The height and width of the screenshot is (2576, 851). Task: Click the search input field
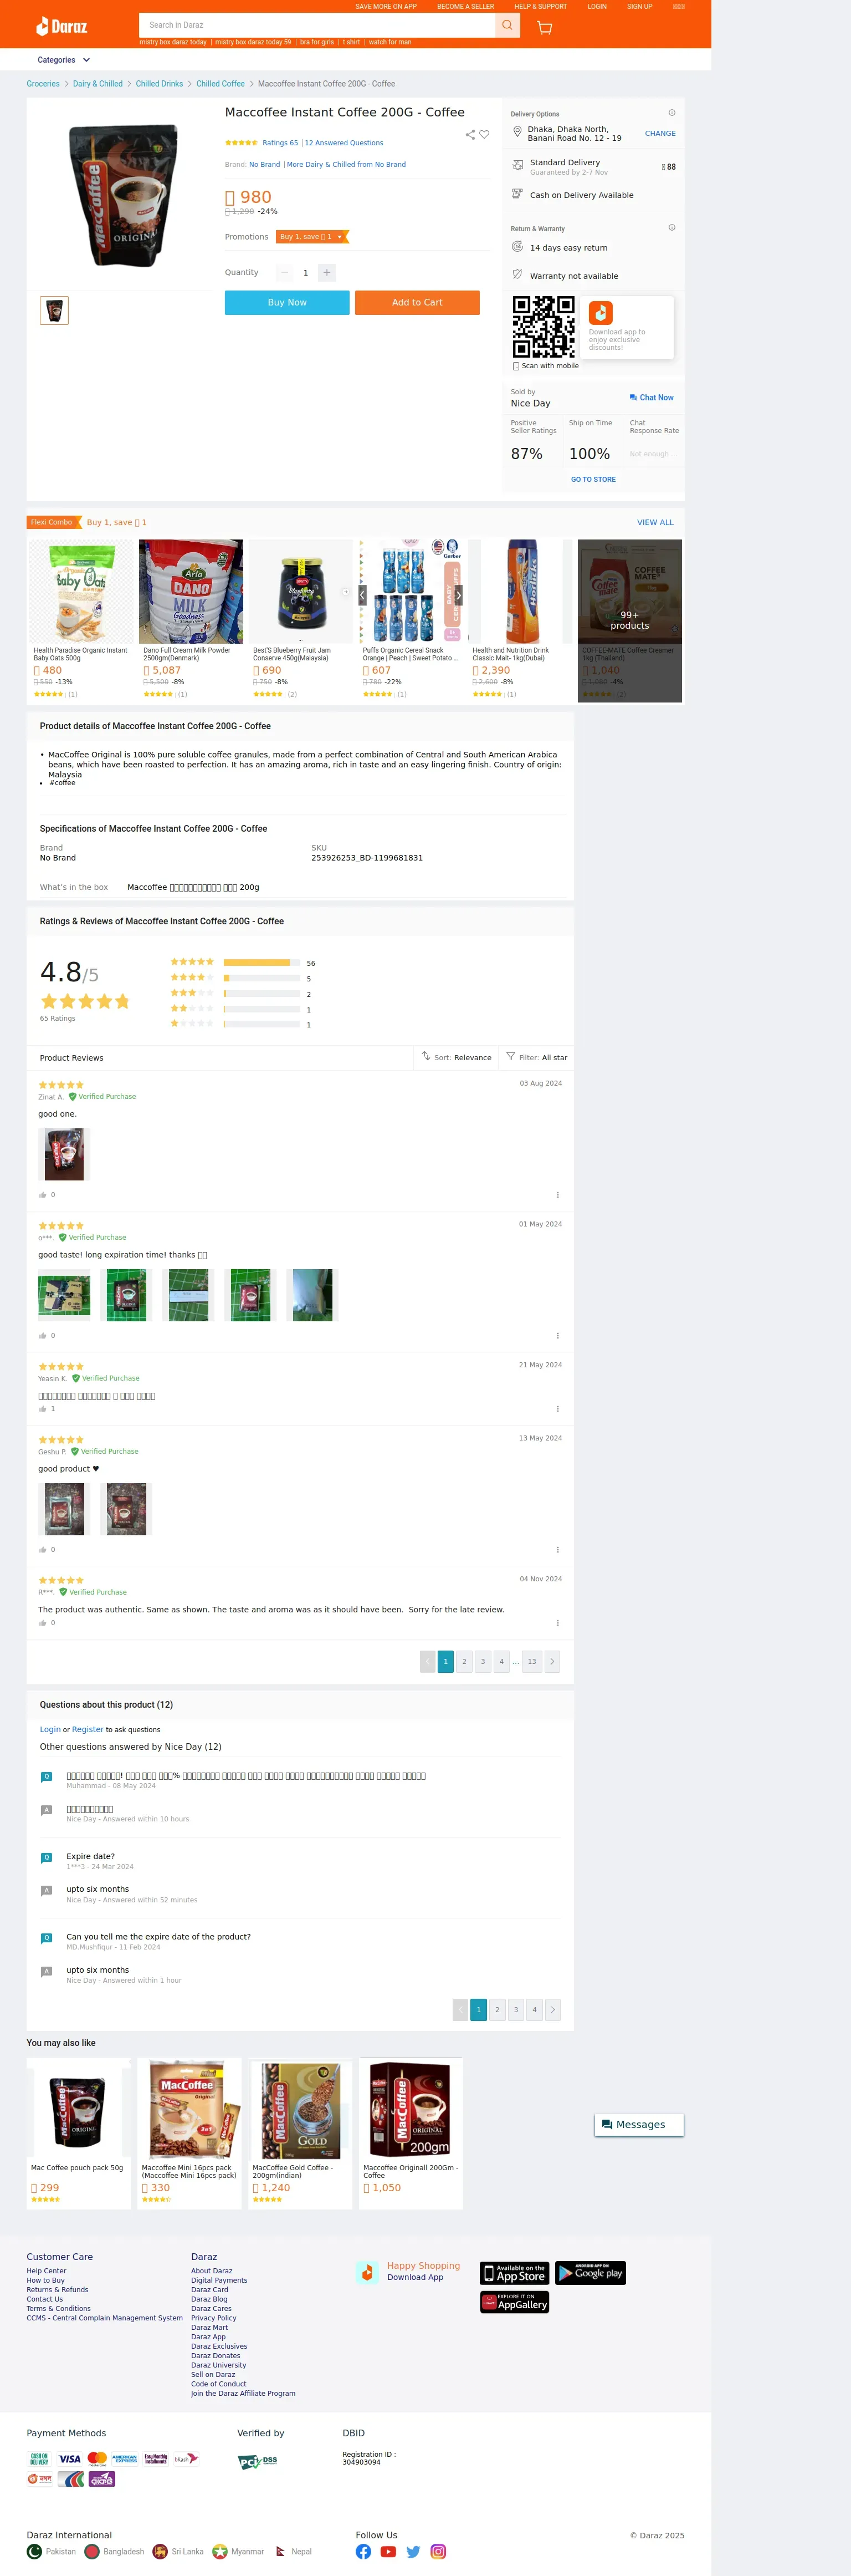pos(316,25)
